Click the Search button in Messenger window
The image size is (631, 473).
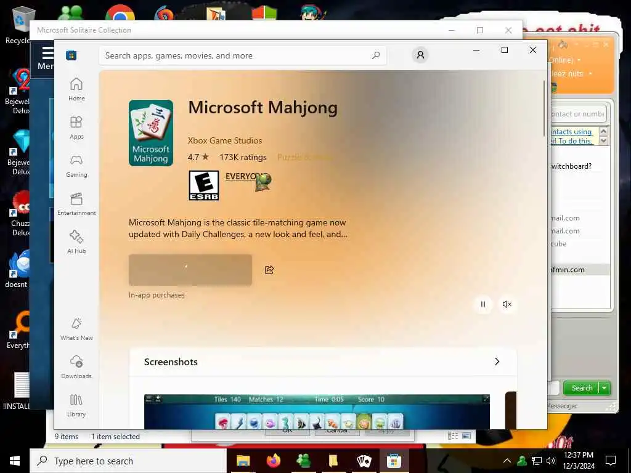(582, 388)
